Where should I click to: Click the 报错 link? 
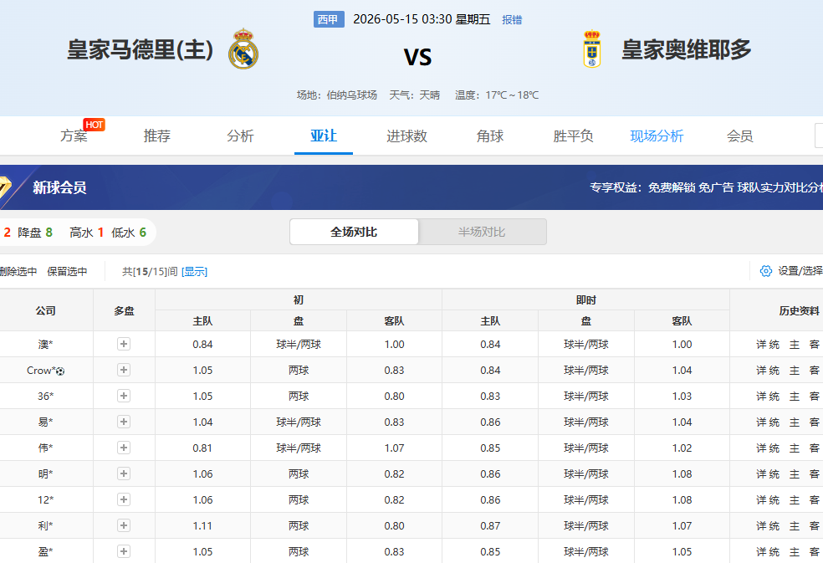click(512, 20)
